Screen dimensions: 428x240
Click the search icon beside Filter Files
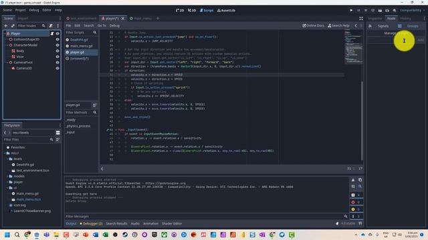51,139
